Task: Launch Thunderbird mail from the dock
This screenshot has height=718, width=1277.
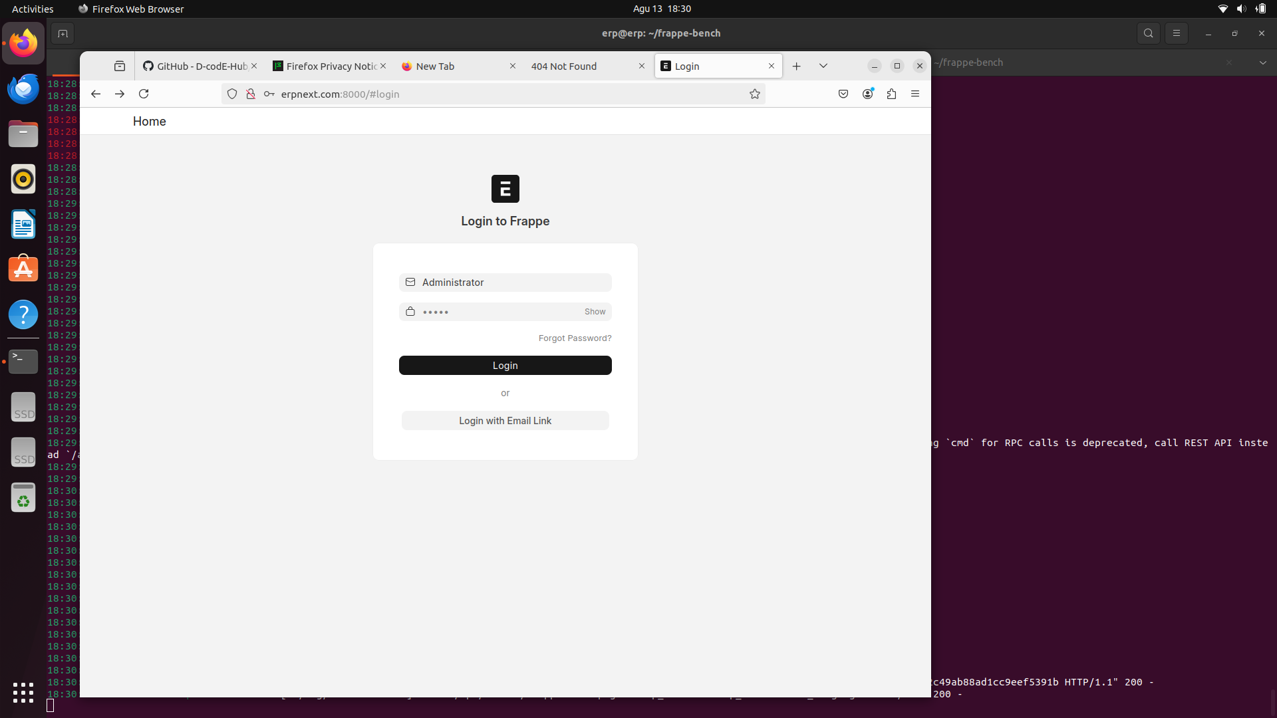Action: (23, 88)
